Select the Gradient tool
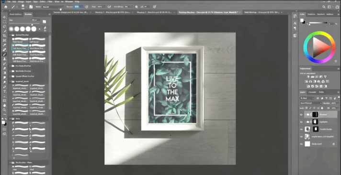Viewport: 341px width, 175px height. [x=4, y=73]
